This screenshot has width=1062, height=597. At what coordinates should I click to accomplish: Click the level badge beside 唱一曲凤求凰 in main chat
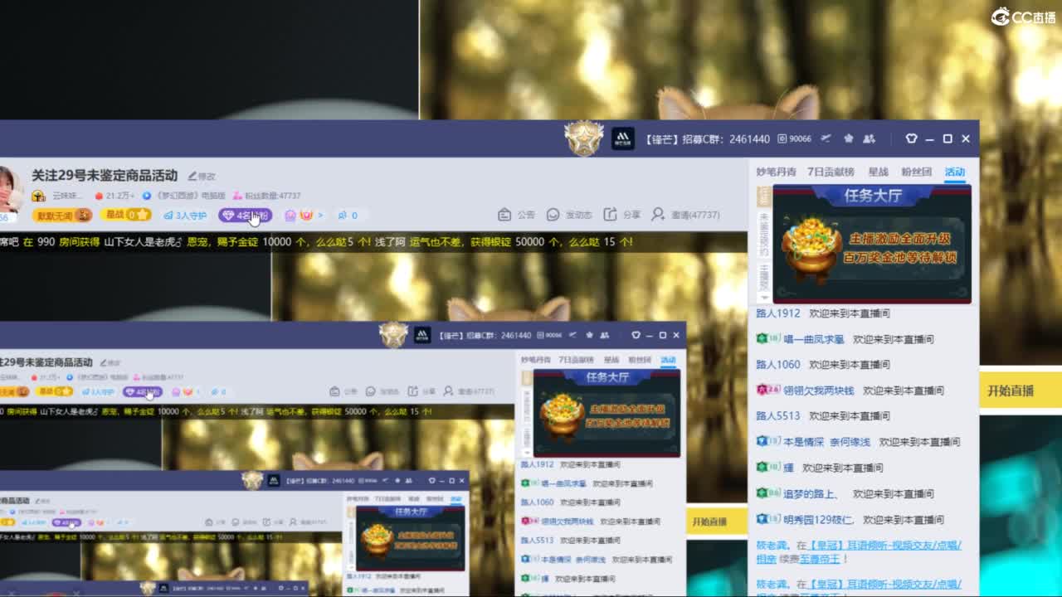pos(767,339)
